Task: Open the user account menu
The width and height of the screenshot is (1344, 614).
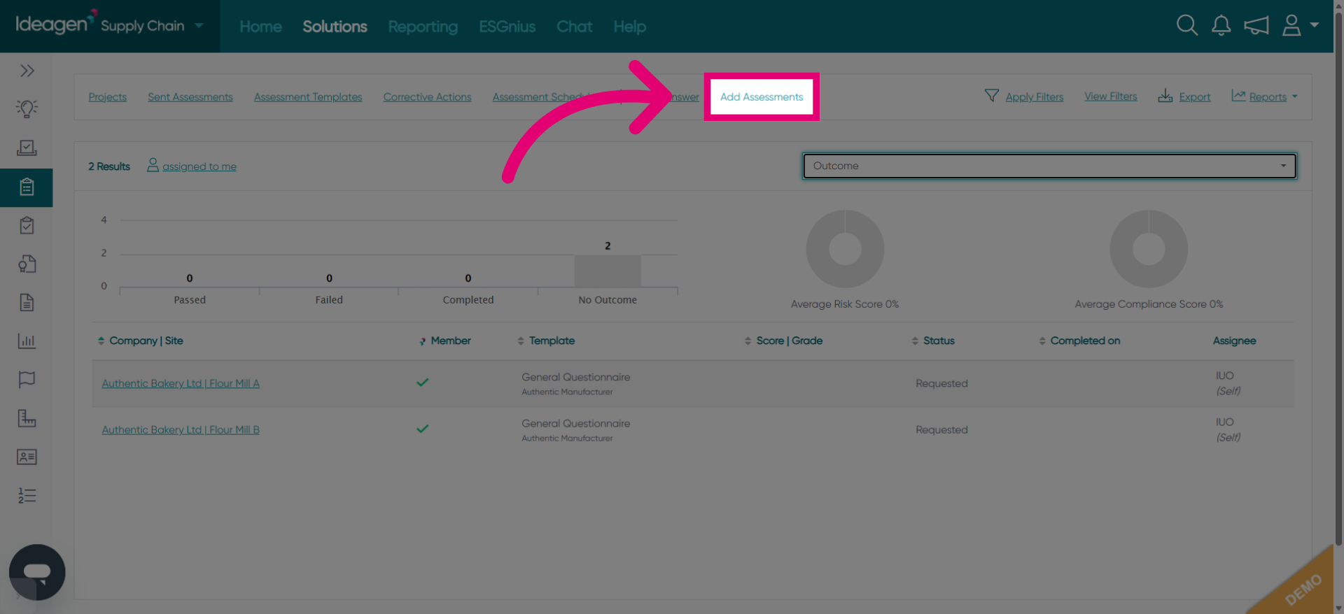Action: 1300,26
